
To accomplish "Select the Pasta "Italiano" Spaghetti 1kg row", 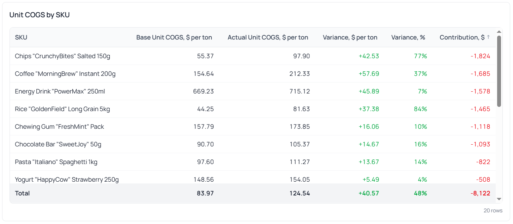I will pyautogui.click(x=56, y=162).
